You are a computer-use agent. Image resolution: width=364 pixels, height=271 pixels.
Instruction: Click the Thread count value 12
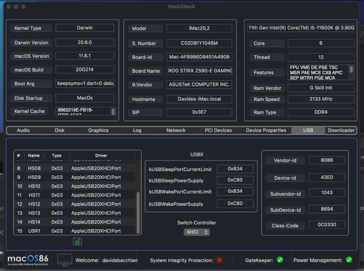321,57
